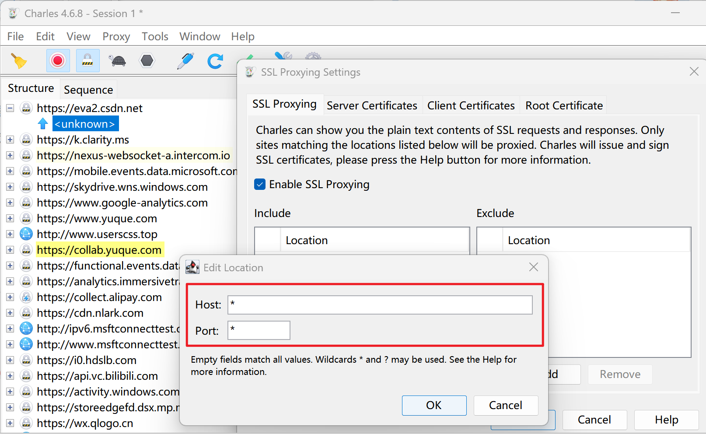706x434 pixels.
Task: Select https://api.vc.bilibili.com row
Action: click(x=97, y=376)
